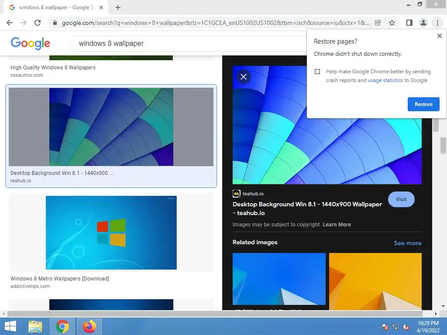
Task: Click cssauthor.com source text
Action: [27, 75]
